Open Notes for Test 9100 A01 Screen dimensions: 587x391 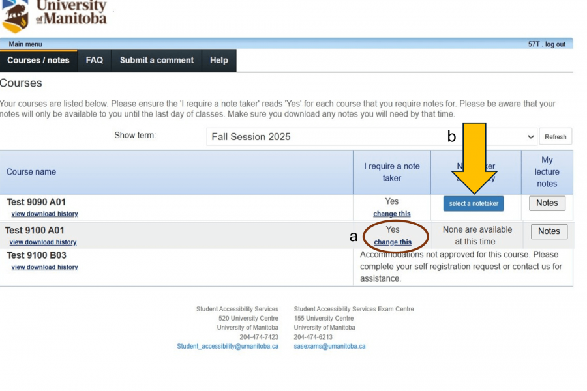[x=549, y=231]
